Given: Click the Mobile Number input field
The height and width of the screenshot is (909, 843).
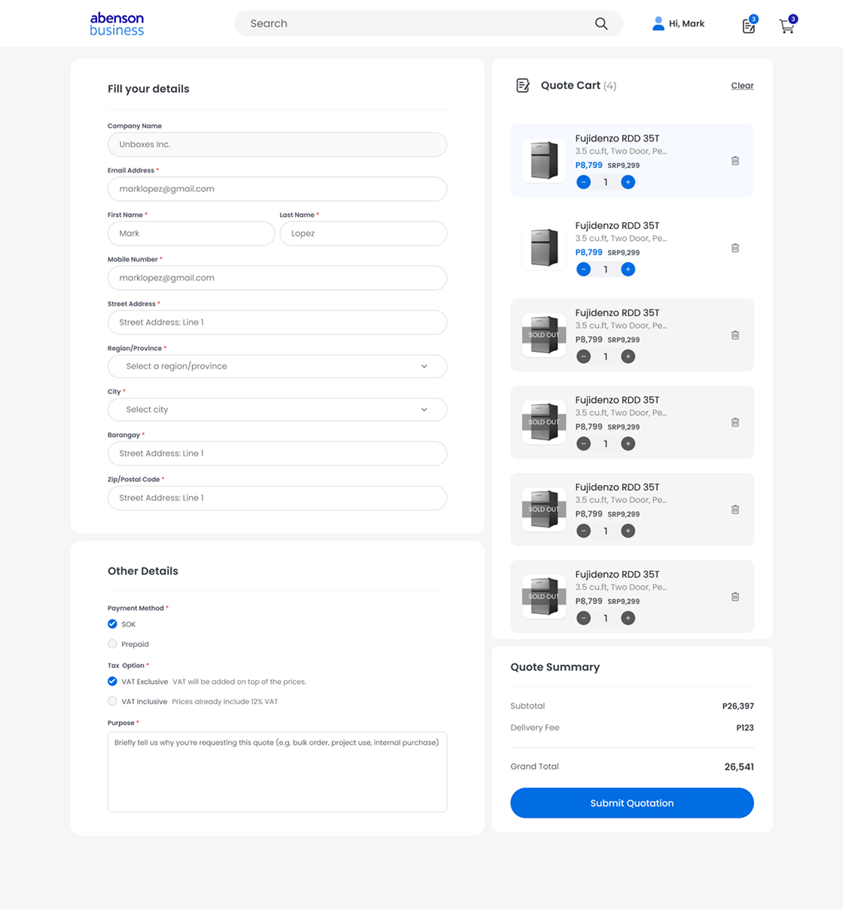Looking at the screenshot, I should tap(277, 278).
